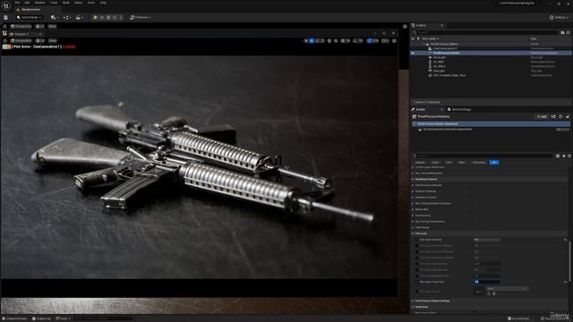
Task: Click the Film Grain Texel Size value slider
Action: pyautogui.click(x=487, y=282)
